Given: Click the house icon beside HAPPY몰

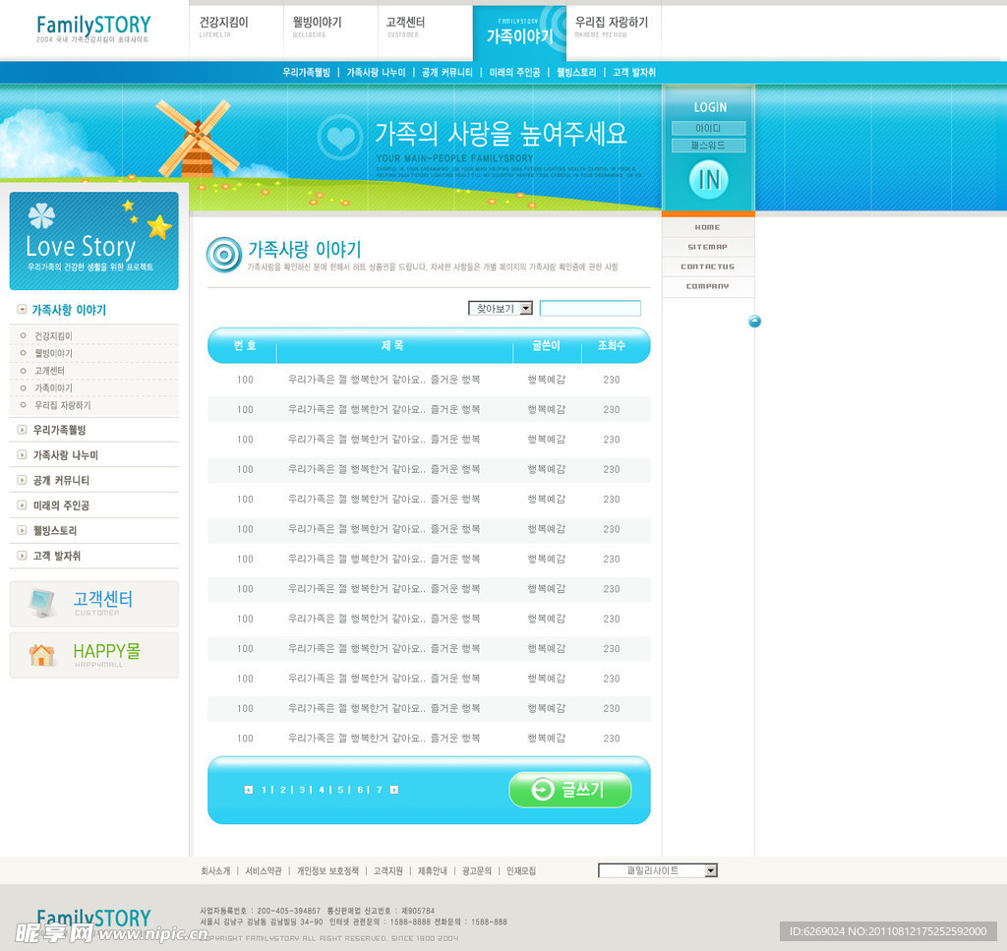Looking at the screenshot, I should tap(42, 655).
